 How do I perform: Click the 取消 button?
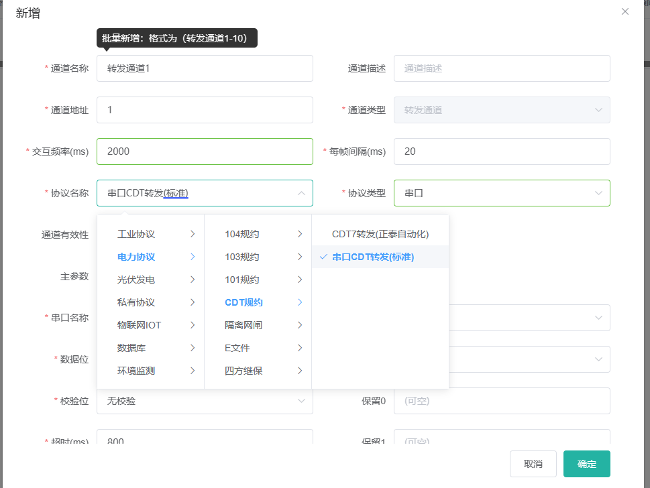533,464
